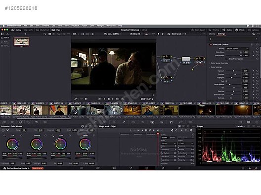Image resolution: width=261 pixels, height=195 pixels.
Task: Toggle the Clips strip button
Action: 56,30
